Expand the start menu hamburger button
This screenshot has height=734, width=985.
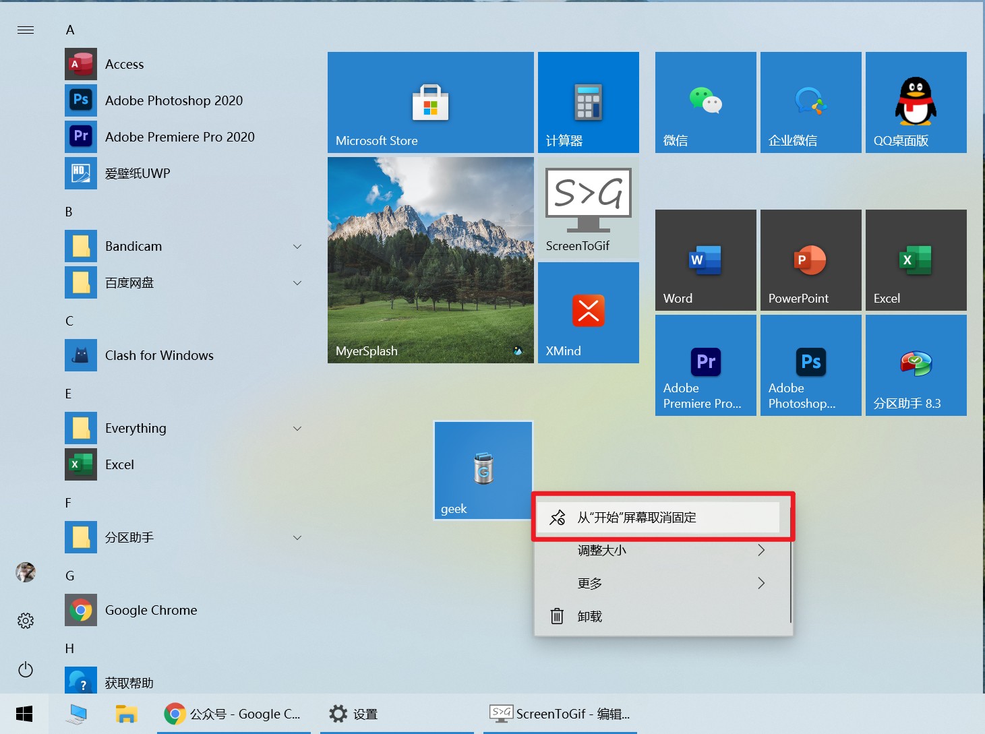[x=26, y=30]
